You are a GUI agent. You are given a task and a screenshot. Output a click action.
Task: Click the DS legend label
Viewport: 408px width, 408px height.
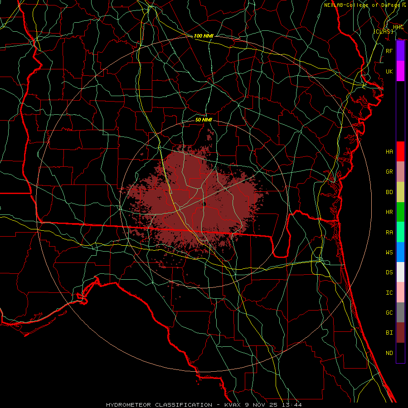(389, 272)
